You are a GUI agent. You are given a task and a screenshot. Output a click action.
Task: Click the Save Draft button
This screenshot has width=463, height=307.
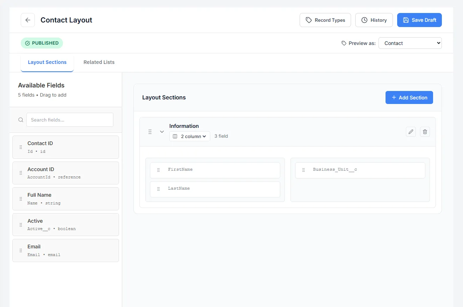[419, 20]
